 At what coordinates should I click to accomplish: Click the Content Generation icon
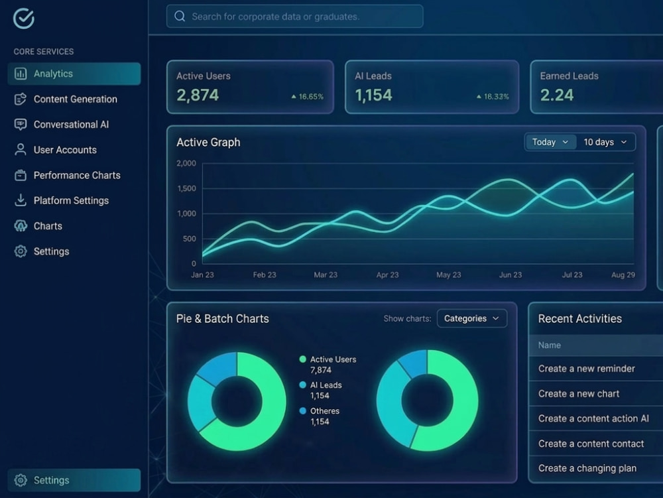[21, 99]
